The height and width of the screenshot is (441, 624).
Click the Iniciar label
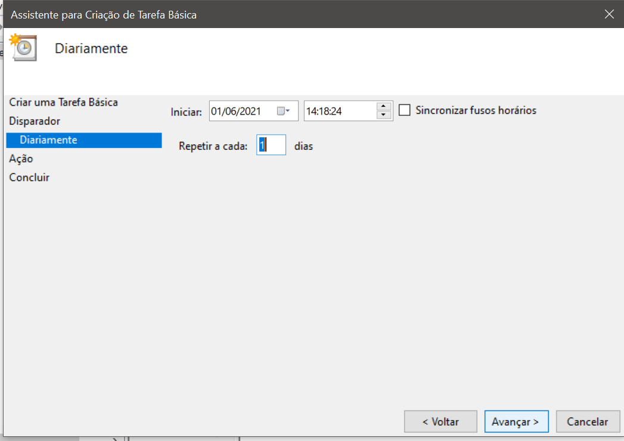click(186, 112)
